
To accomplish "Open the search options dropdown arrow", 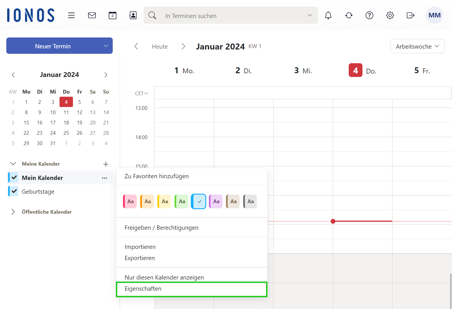I will pyautogui.click(x=310, y=15).
